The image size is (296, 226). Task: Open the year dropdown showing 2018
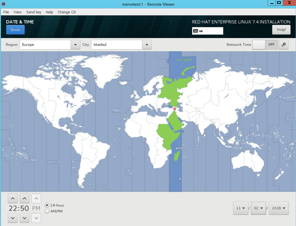278,208
